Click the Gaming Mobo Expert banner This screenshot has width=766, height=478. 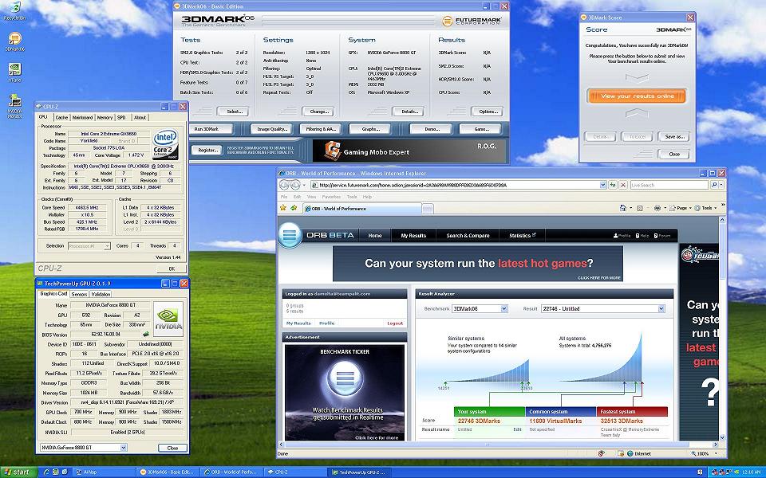[409, 151]
